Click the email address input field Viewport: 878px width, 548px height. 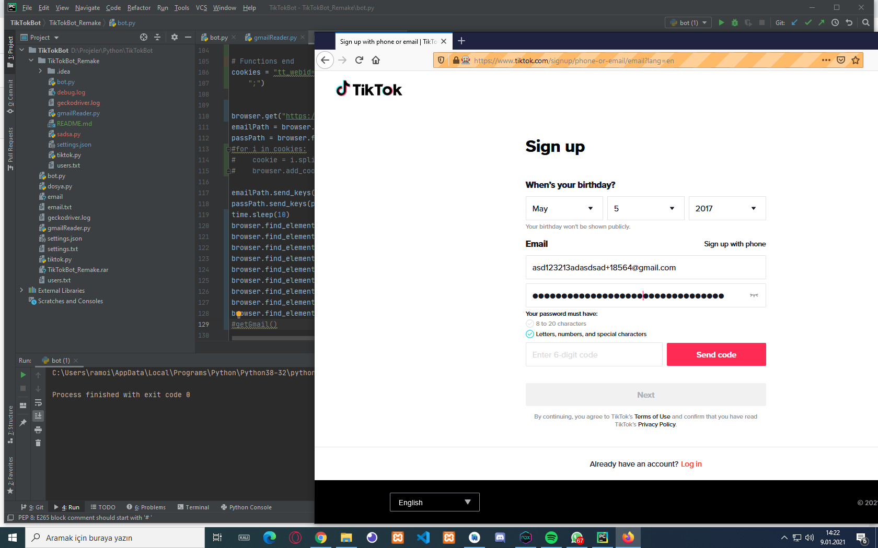[646, 267]
